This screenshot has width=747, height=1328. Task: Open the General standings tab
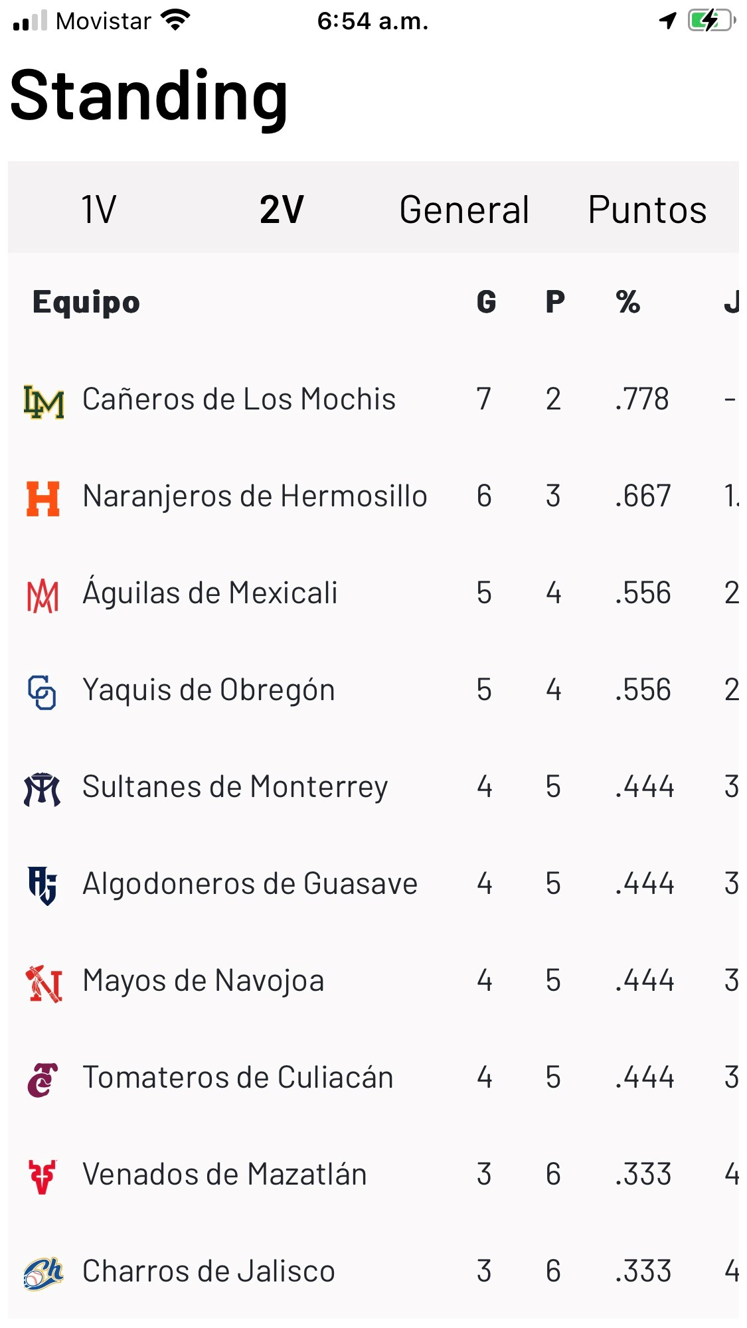(464, 210)
